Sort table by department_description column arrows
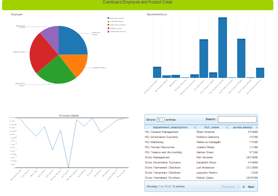Viewport: 278px width, 196px height. point(195,127)
